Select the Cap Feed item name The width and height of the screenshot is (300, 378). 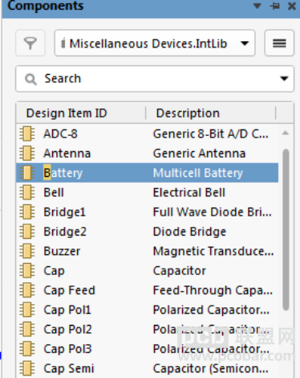(x=69, y=290)
